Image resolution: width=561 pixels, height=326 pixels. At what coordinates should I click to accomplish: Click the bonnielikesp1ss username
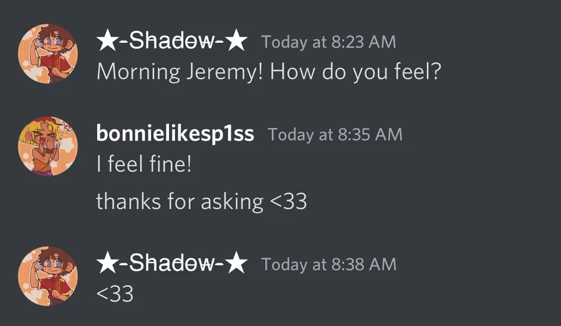coord(175,134)
